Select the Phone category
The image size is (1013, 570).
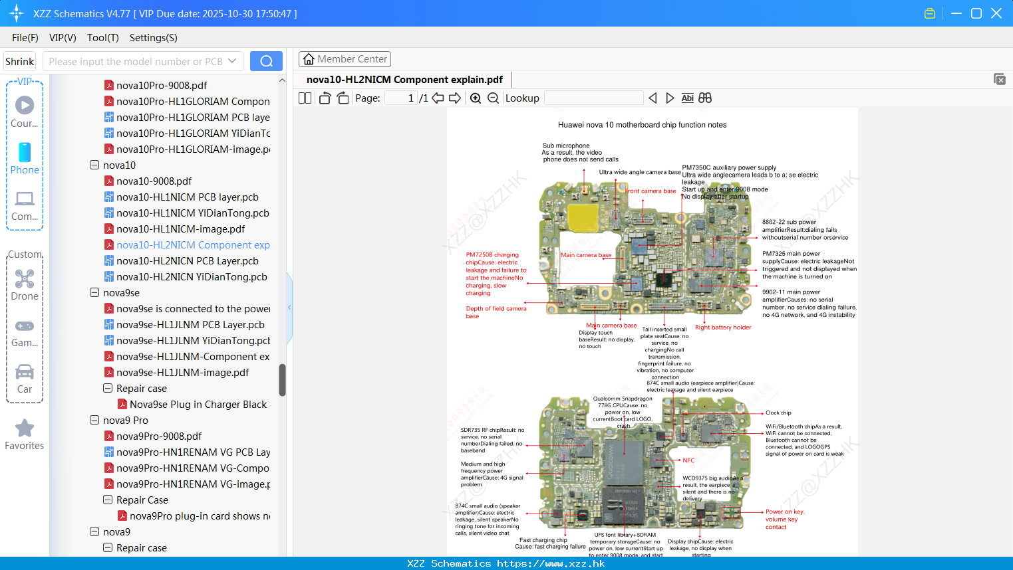pyautogui.click(x=25, y=158)
